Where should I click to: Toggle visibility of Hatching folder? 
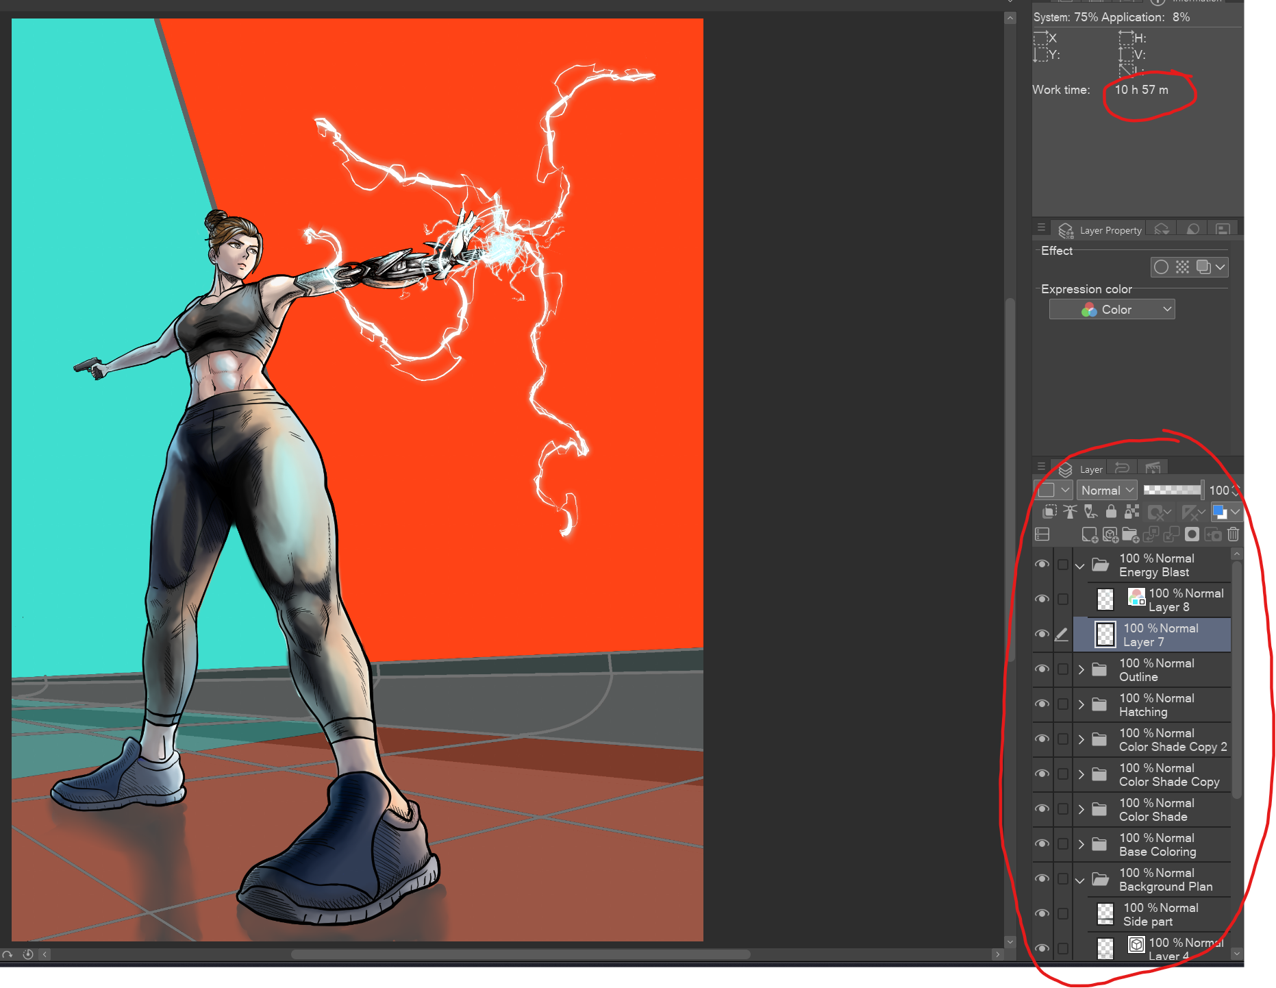pyautogui.click(x=1042, y=704)
